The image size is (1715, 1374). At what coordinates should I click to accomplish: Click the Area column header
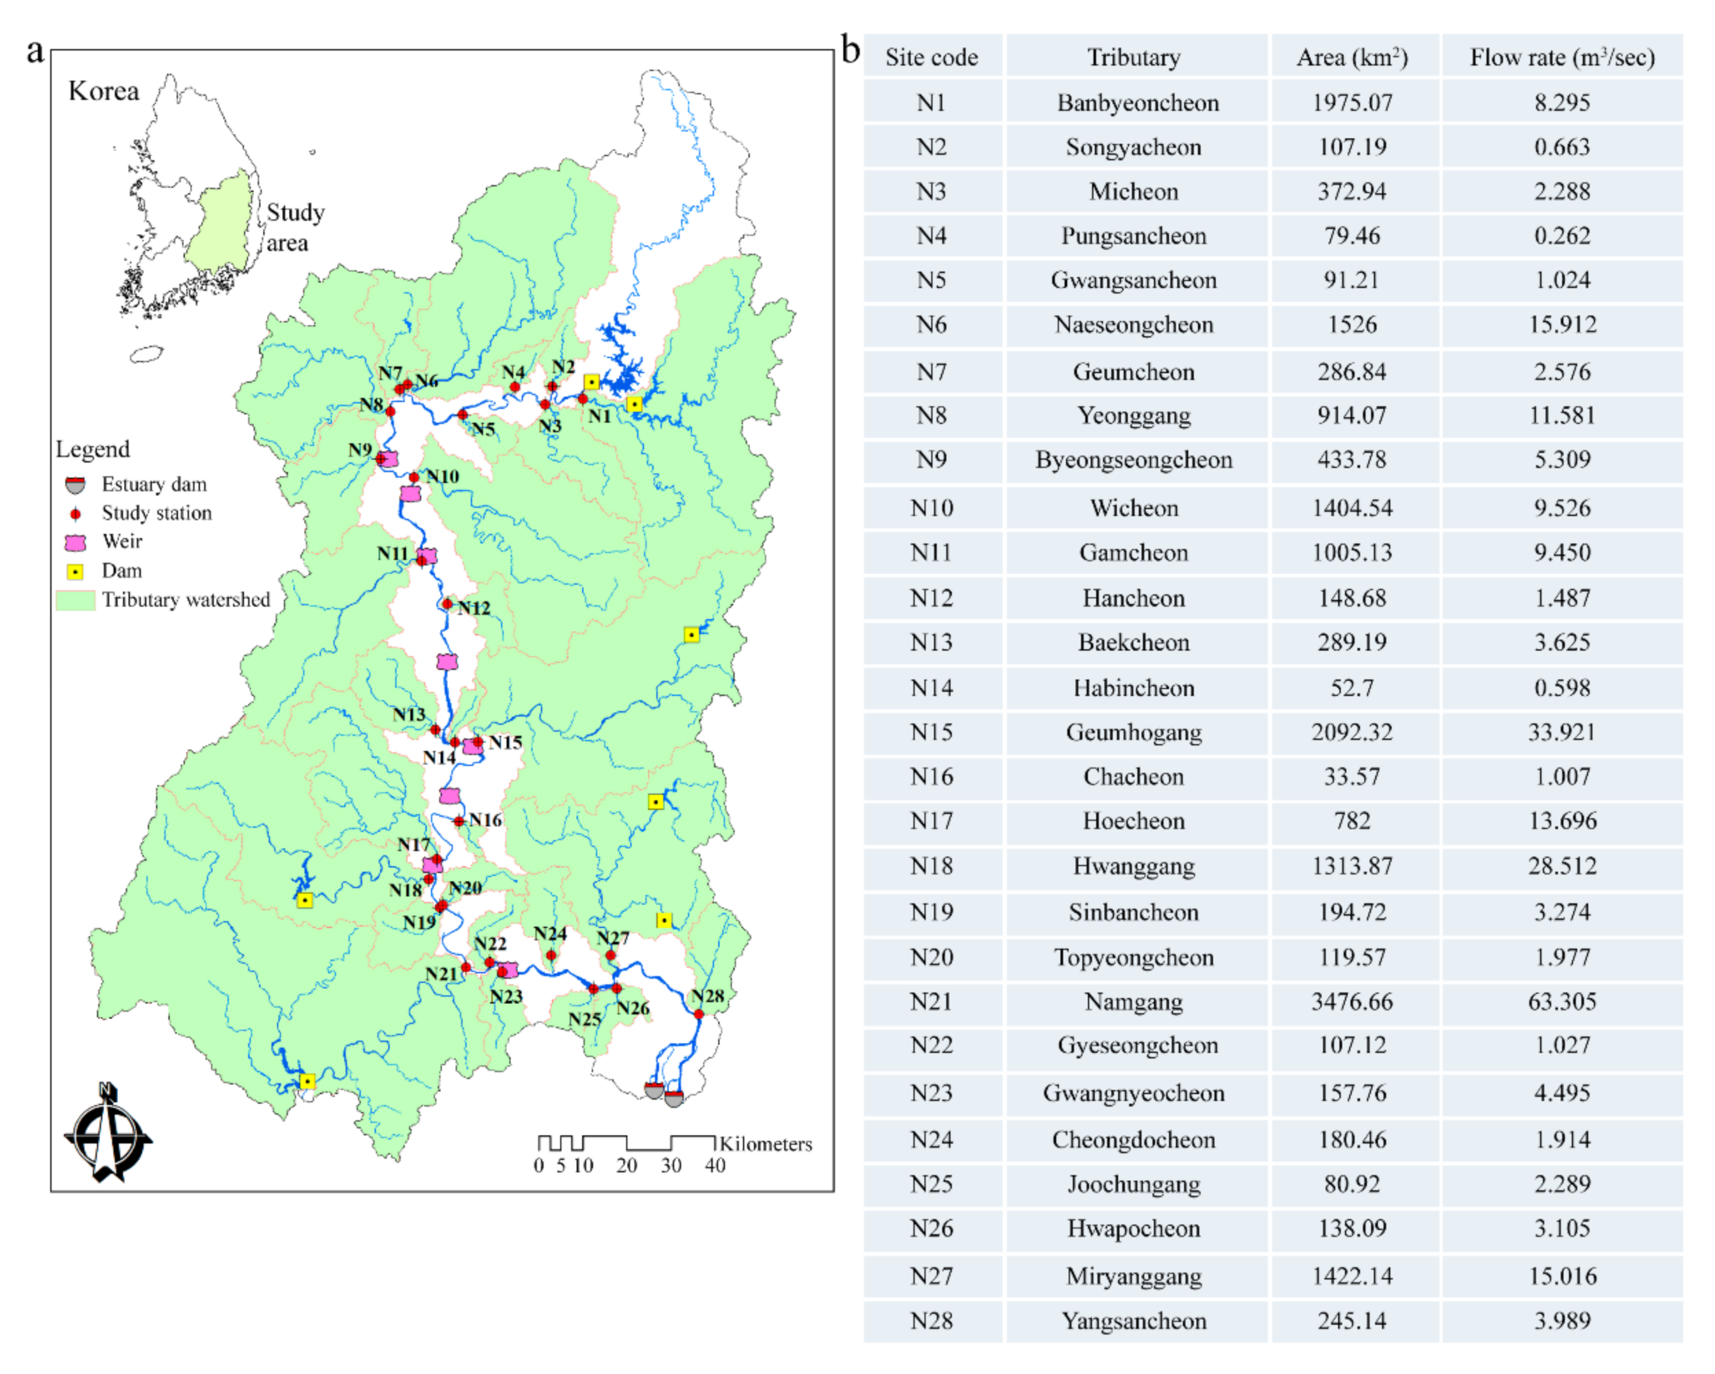[x=1352, y=57]
